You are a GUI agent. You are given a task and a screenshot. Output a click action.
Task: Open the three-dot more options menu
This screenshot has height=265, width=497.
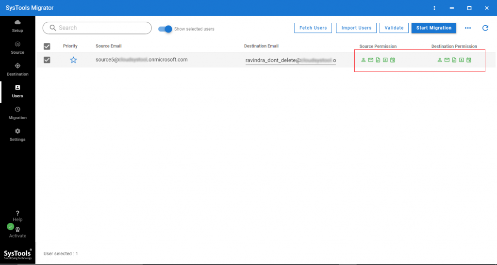pos(467,28)
